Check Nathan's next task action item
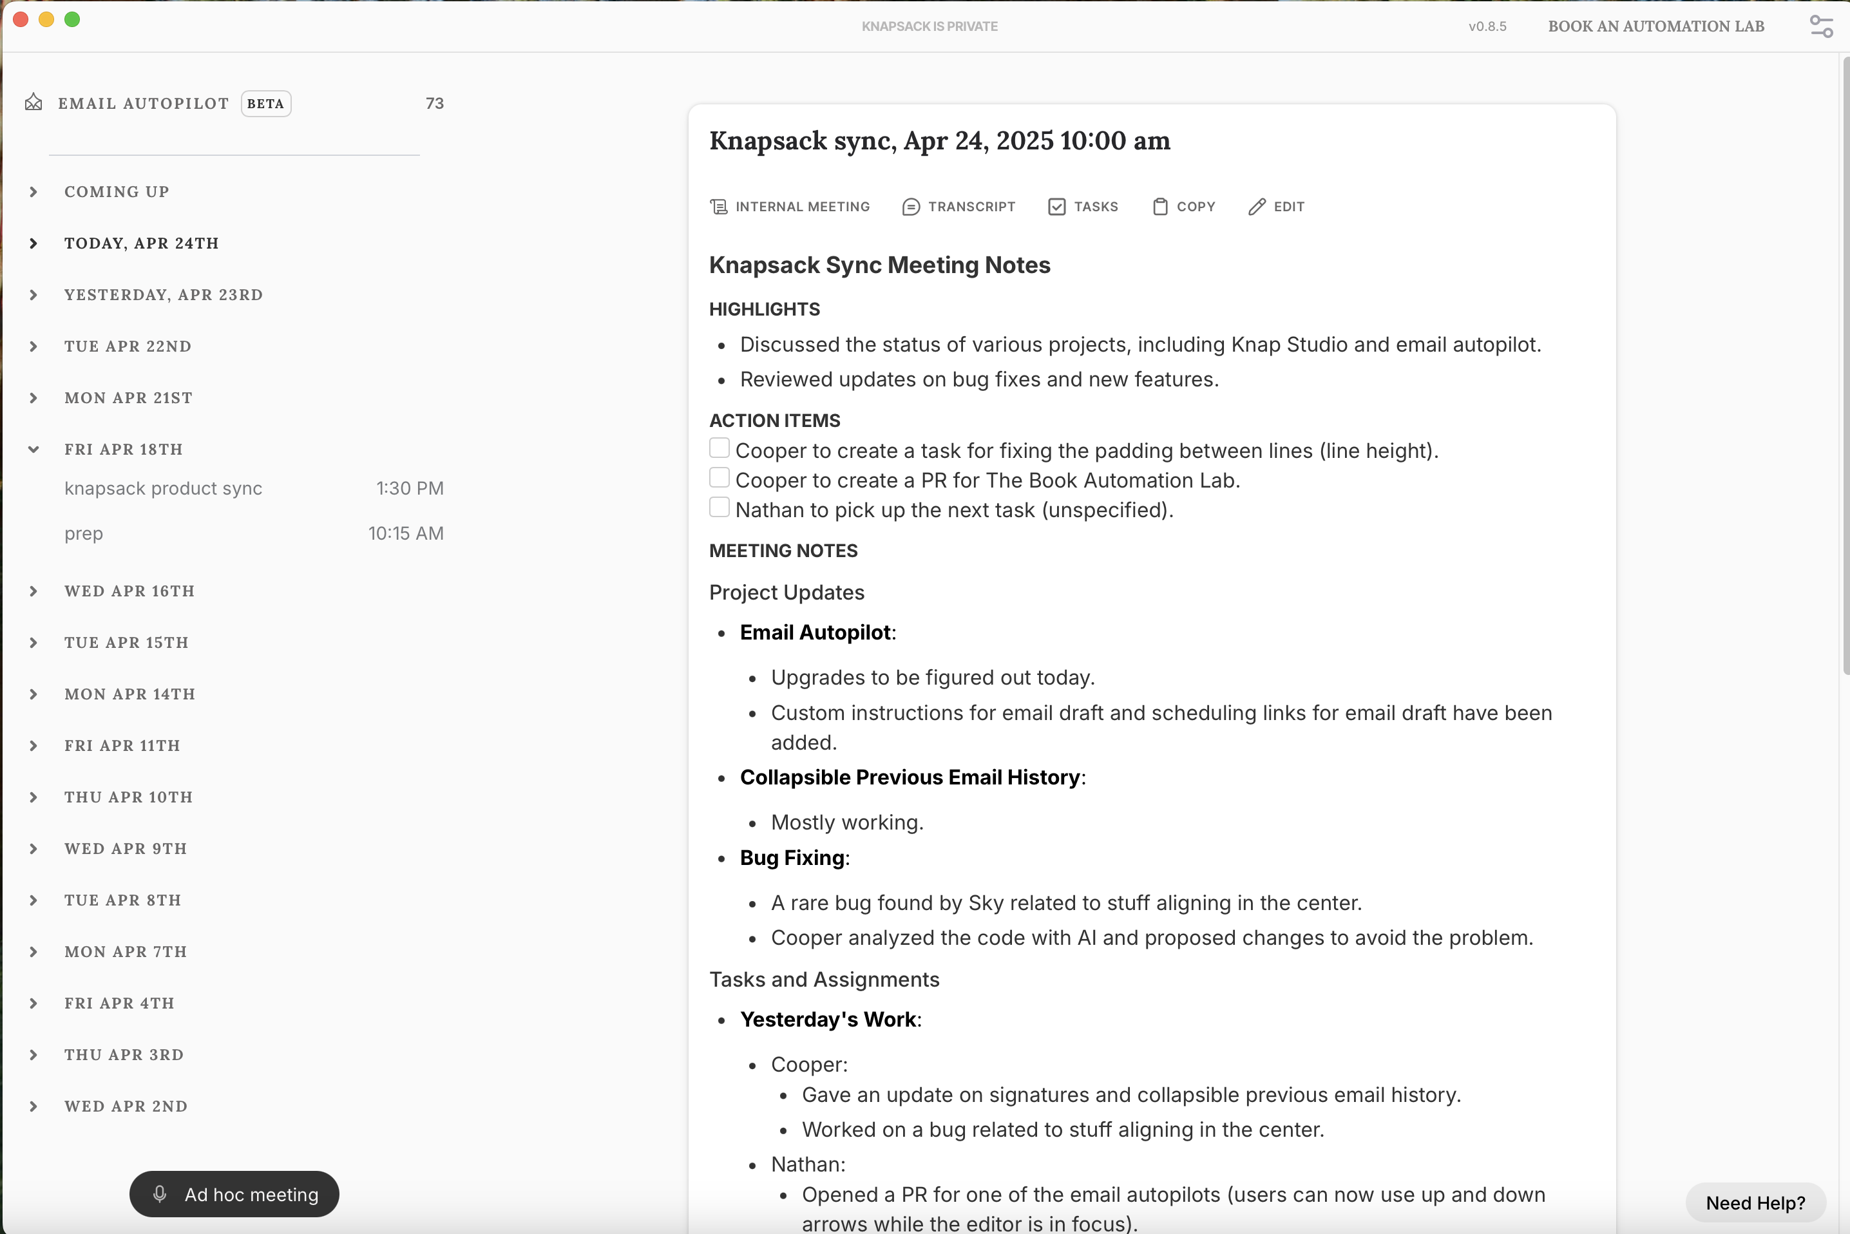The width and height of the screenshot is (1850, 1234). pyautogui.click(x=720, y=508)
